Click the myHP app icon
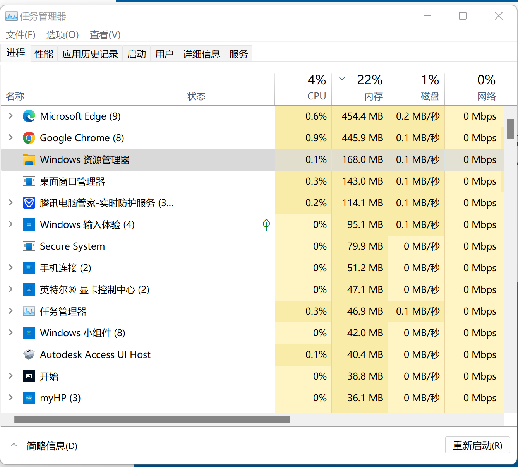This screenshot has width=518, height=467. click(29, 398)
